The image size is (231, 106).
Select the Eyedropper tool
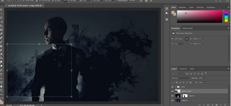(1, 34)
